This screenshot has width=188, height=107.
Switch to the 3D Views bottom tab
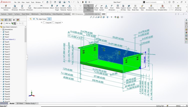[20, 103]
